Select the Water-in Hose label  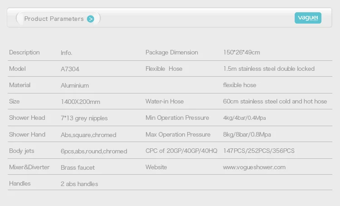coord(165,102)
